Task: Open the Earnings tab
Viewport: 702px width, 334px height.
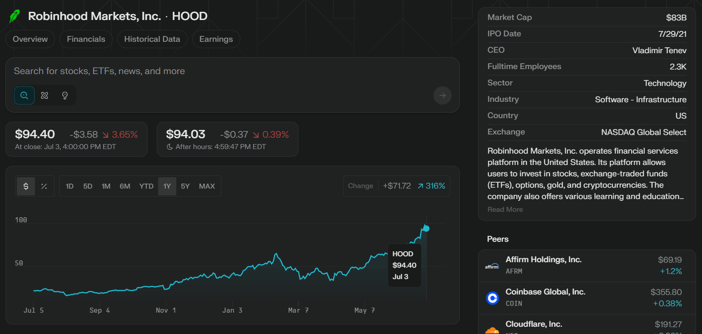Action: [216, 39]
